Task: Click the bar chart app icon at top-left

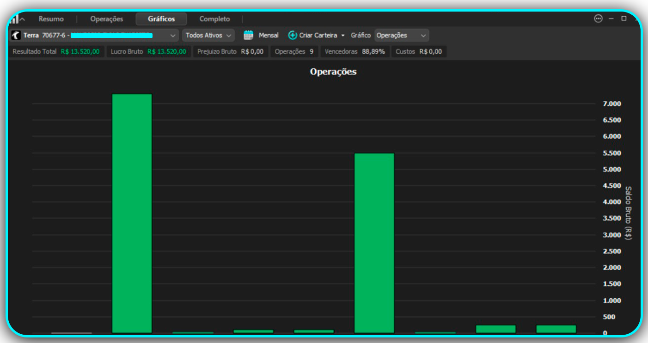Action: (14, 19)
